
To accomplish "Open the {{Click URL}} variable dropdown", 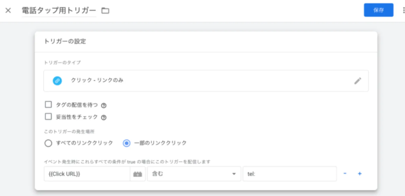I will click(x=87, y=174).
